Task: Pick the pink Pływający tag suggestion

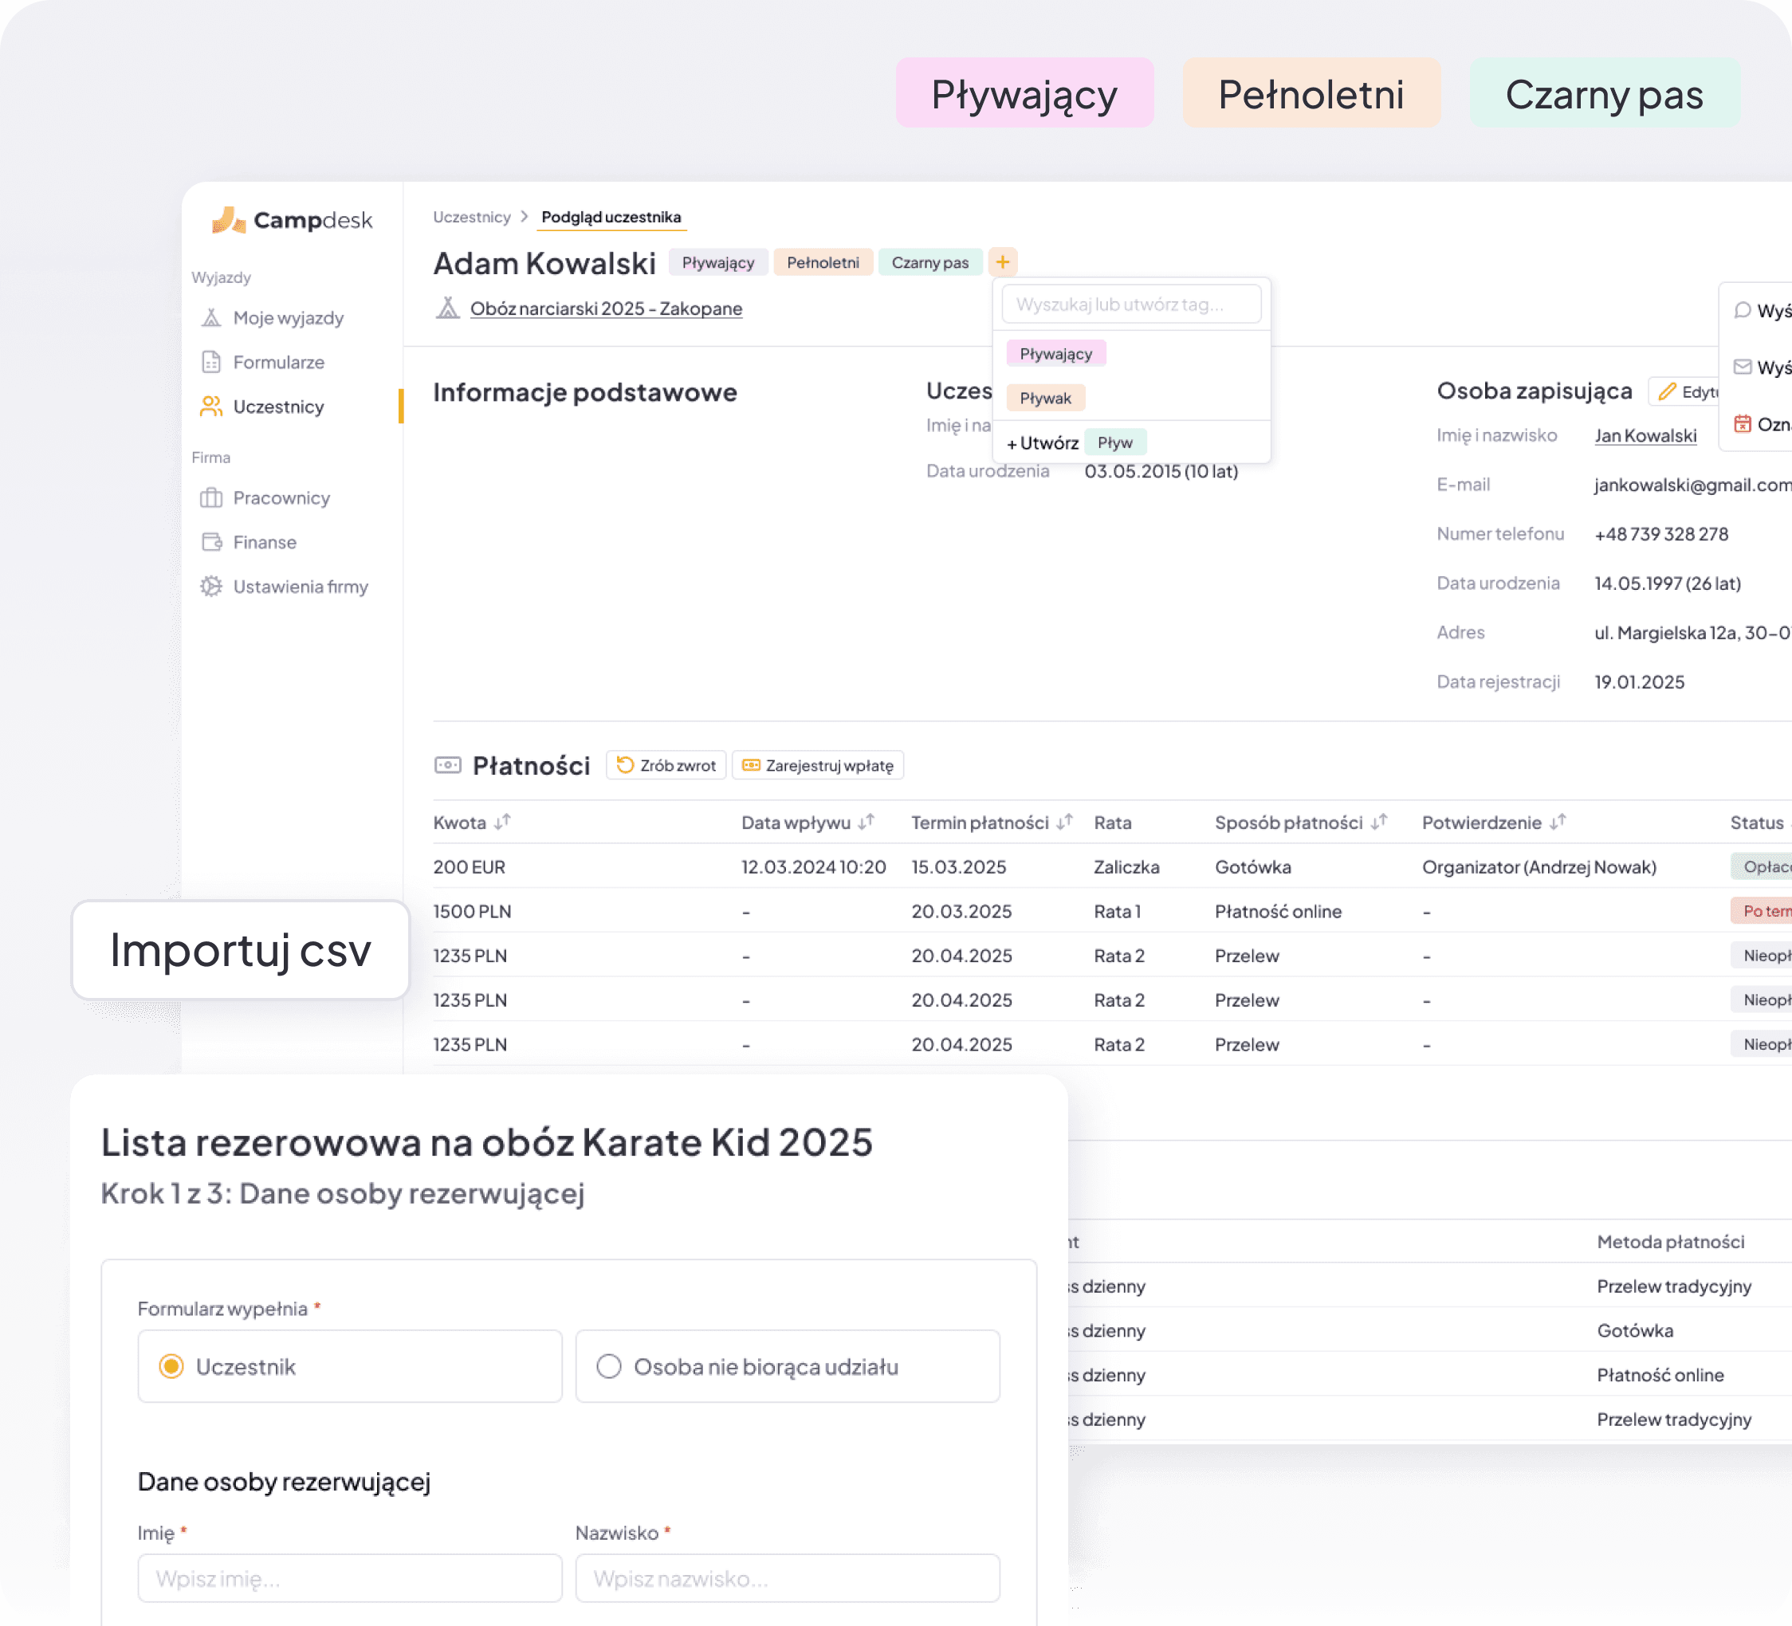Action: [x=1055, y=354]
